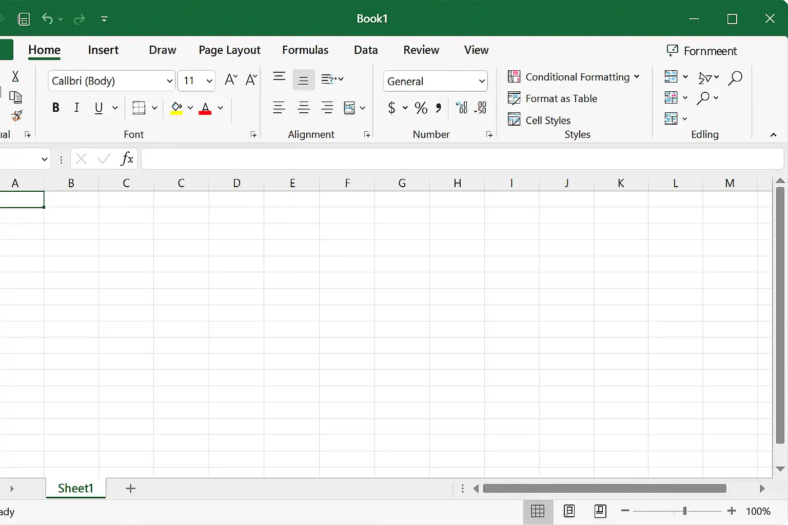Click the Increase Font Size icon

click(x=231, y=80)
